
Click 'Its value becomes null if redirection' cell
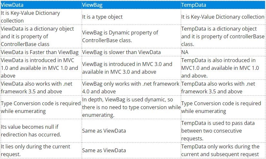point(41,131)
